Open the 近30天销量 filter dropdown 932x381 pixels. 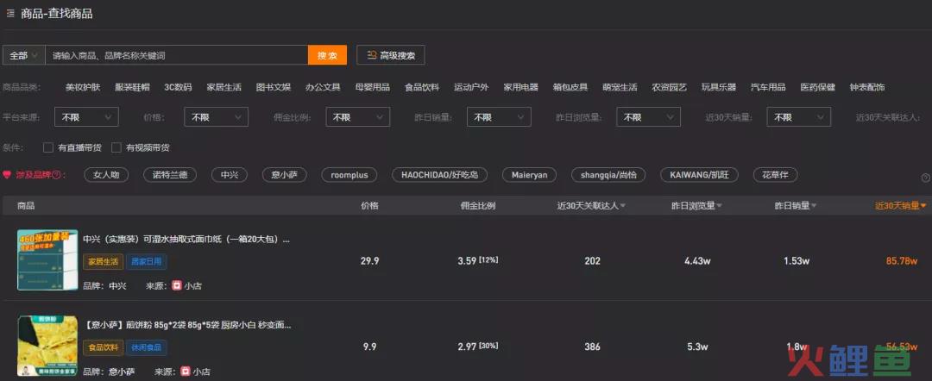point(799,117)
